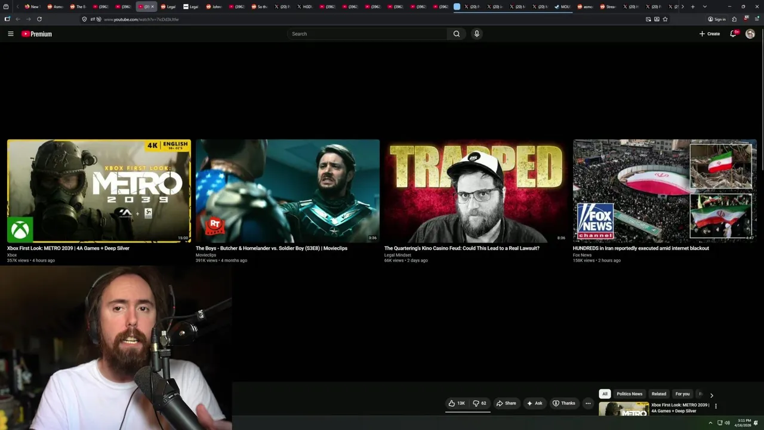This screenshot has height=430, width=764.
Task: Go forward in browser history
Action: [x=29, y=19]
